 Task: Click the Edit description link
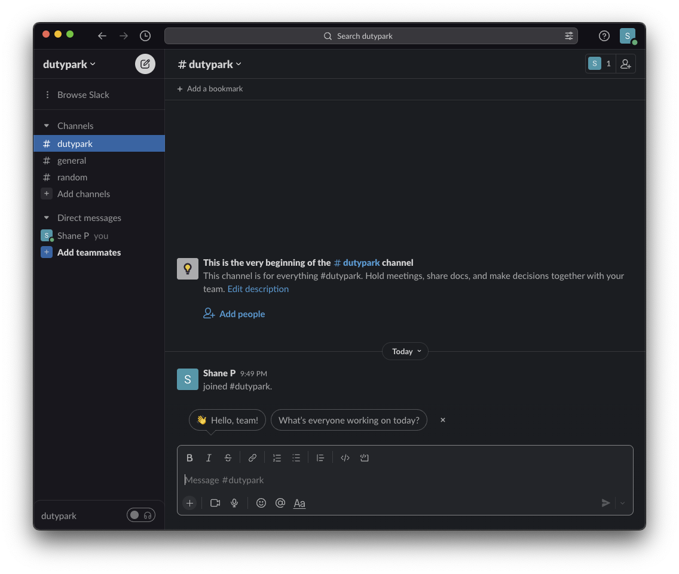[258, 289]
